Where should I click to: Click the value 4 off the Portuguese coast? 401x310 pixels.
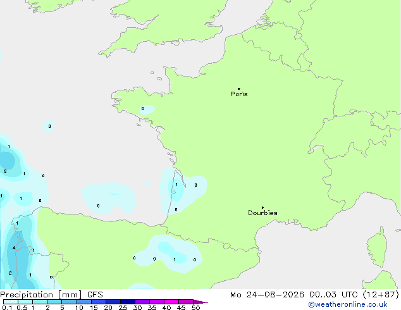click(x=14, y=247)
